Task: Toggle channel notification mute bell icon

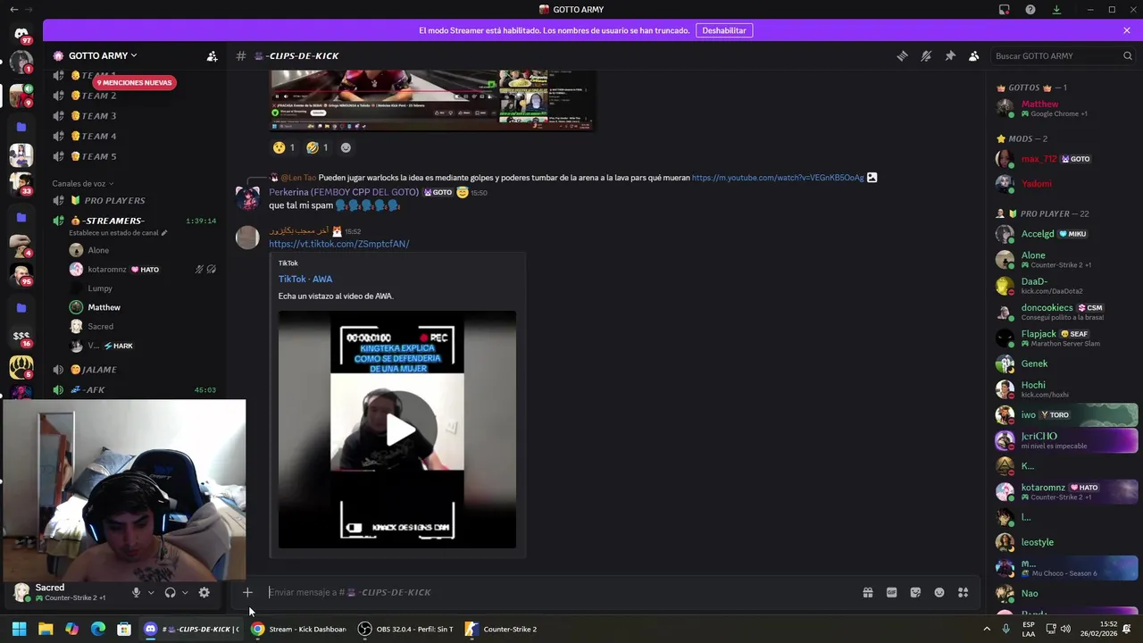Action: coord(926,55)
